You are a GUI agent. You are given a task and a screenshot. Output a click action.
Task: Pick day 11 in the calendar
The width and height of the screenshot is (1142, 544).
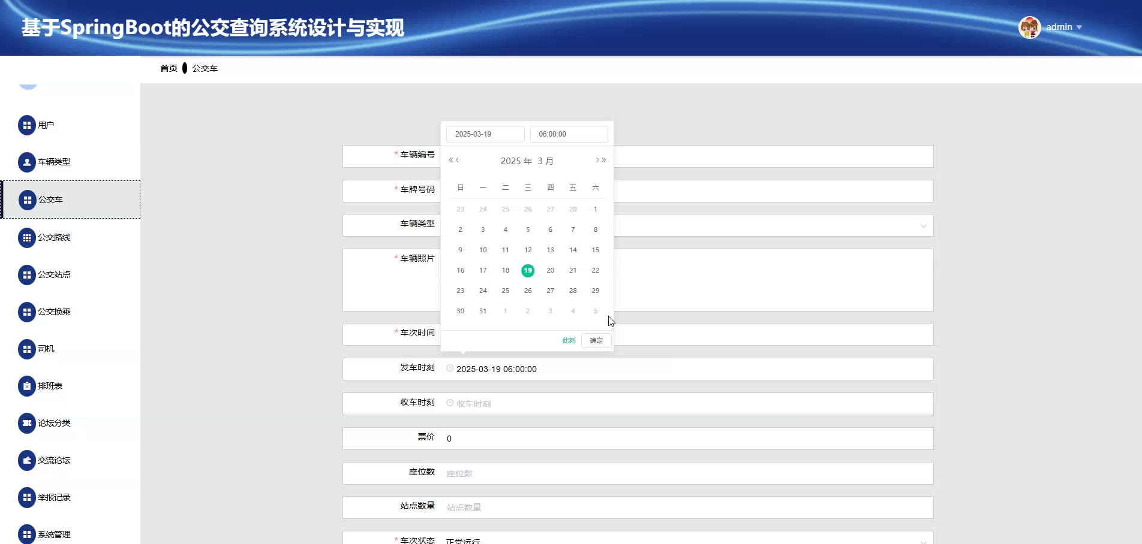pyautogui.click(x=506, y=250)
